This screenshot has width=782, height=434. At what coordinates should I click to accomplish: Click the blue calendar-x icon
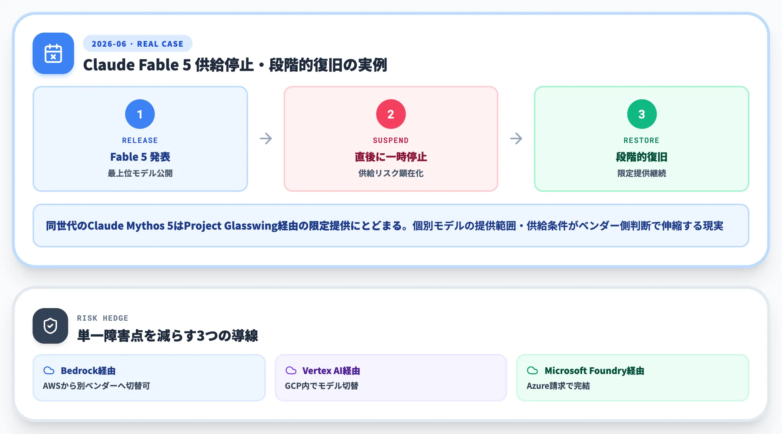53,53
